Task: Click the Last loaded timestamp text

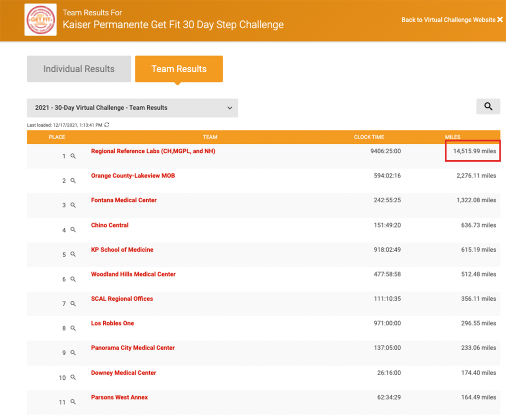Action: point(65,125)
